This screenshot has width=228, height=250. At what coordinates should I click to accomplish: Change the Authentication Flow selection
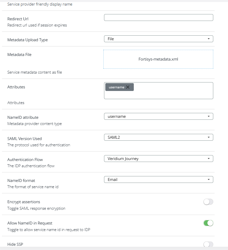(158, 159)
